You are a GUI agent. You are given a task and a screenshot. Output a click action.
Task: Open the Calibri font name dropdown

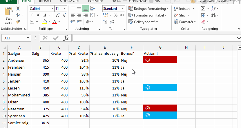52,9
